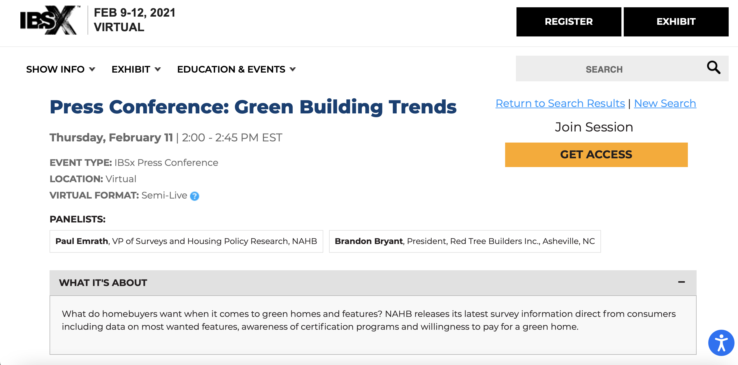Image resolution: width=738 pixels, height=365 pixels.
Task: Follow Return to Search Results link
Action: click(x=560, y=103)
